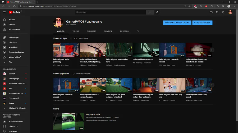Reload the page in browser
The height and width of the screenshot is (133, 238).
coord(14,6)
